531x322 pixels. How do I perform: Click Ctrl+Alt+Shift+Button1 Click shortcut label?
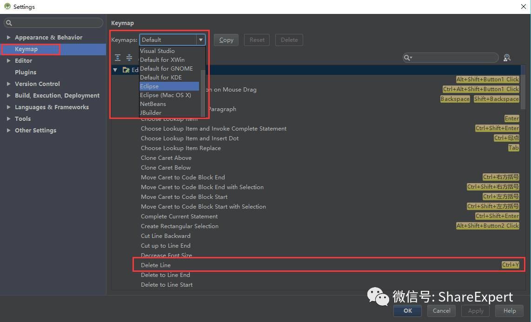click(481, 89)
